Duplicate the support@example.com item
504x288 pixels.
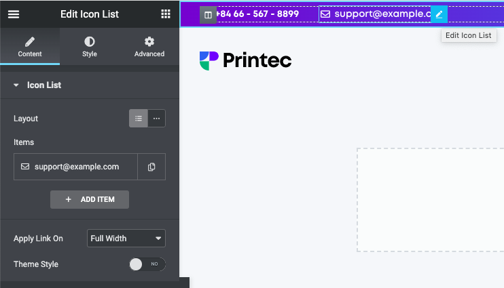click(151, 167)
